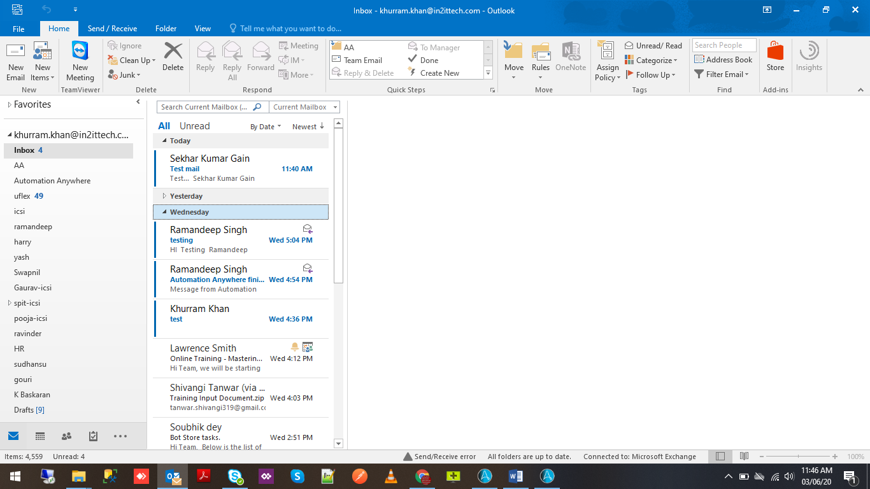Open the Address Book
Screen dimensions: 870x489
[x=724, y=60]
